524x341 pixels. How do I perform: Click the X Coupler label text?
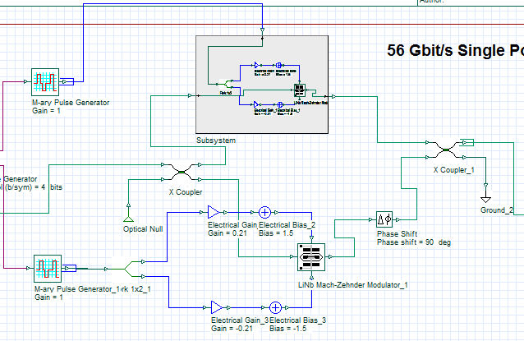pos(186,192)
